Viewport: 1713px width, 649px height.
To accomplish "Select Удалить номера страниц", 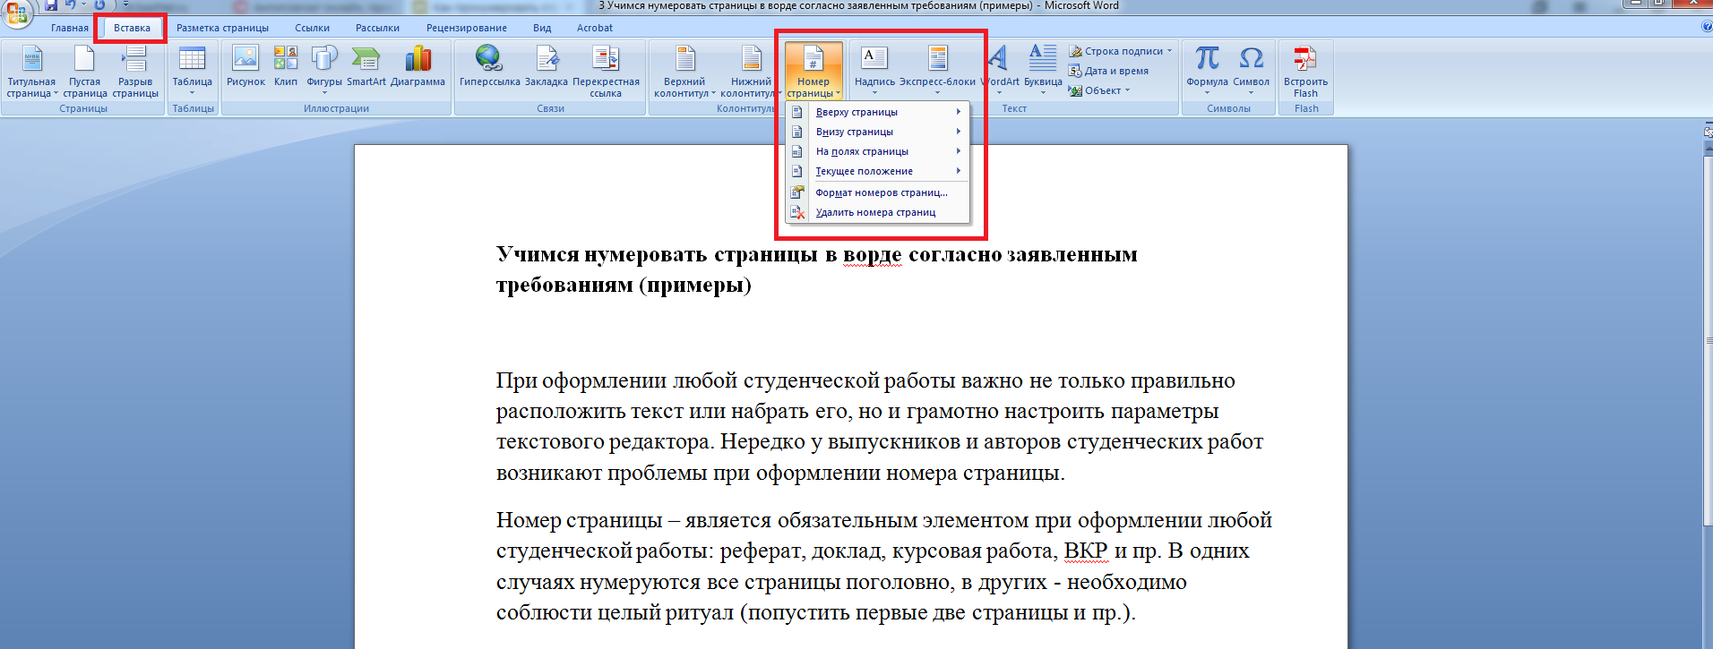I will [x=874, y=212].
